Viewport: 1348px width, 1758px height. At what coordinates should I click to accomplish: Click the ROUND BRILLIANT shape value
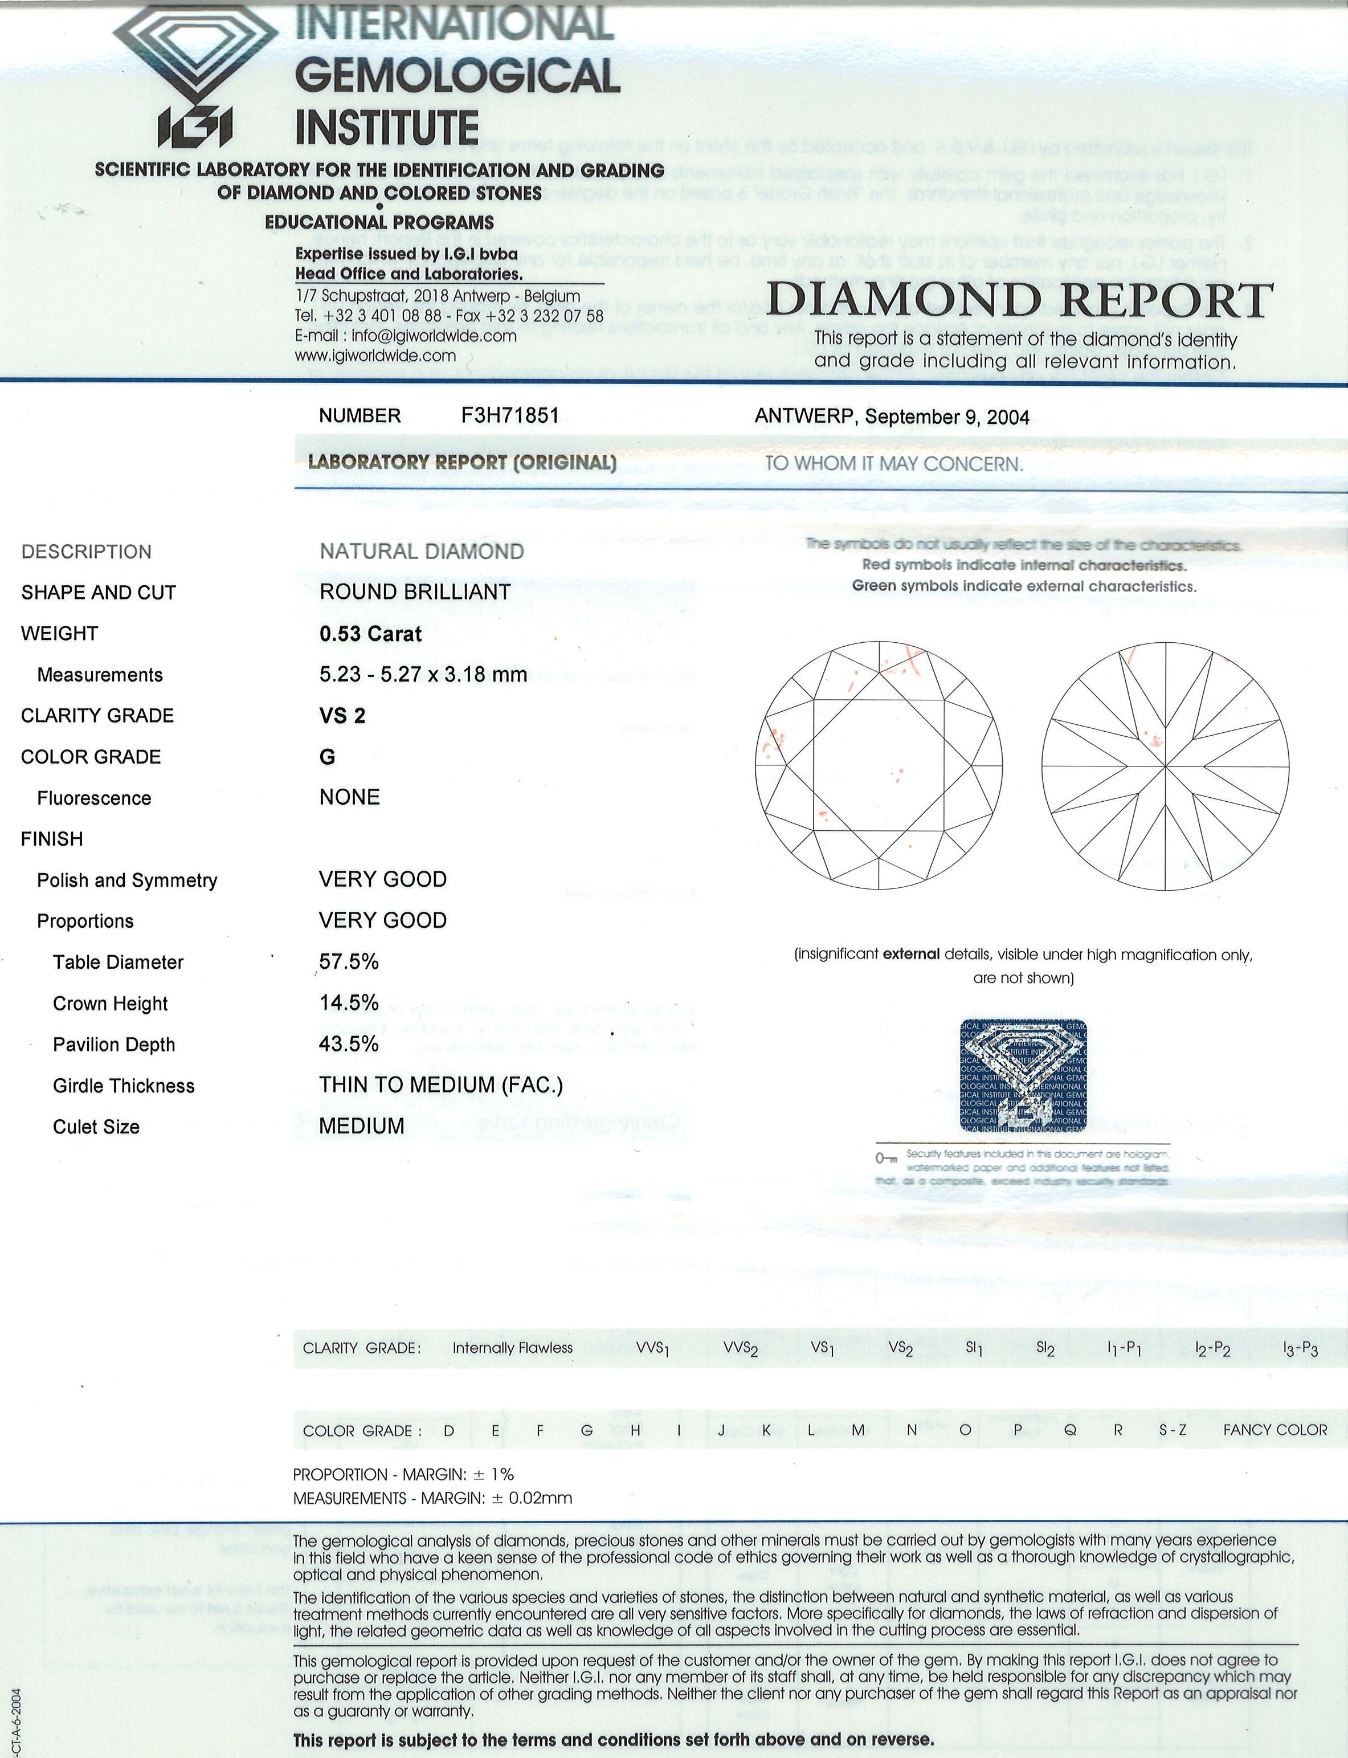415,592
